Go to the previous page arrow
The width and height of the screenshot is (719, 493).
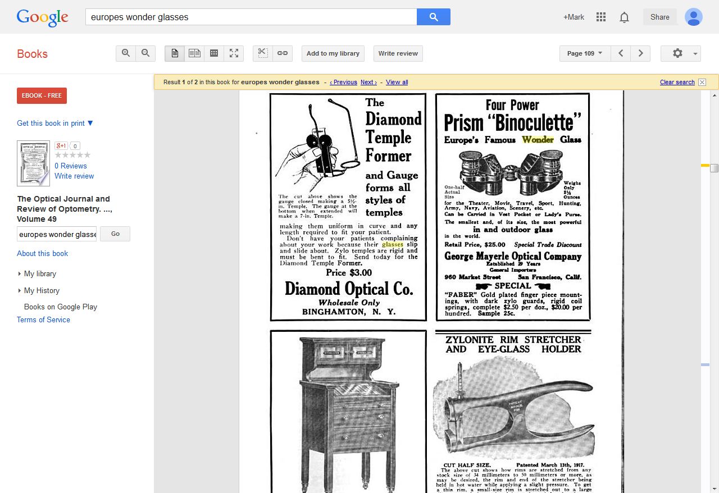point(621,53)
